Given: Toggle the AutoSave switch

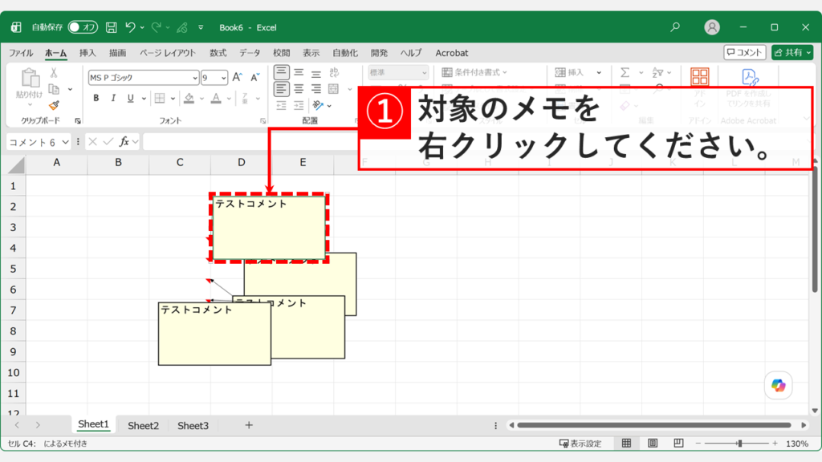Looking at the screenshot, I should point(83,27).
